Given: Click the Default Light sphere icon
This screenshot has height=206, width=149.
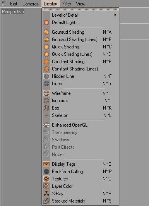Looking at the screenshot, I should 46,22.
